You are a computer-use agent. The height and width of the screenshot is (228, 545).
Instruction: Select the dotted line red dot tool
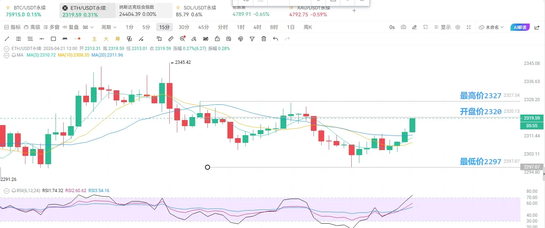click(77, 39)
